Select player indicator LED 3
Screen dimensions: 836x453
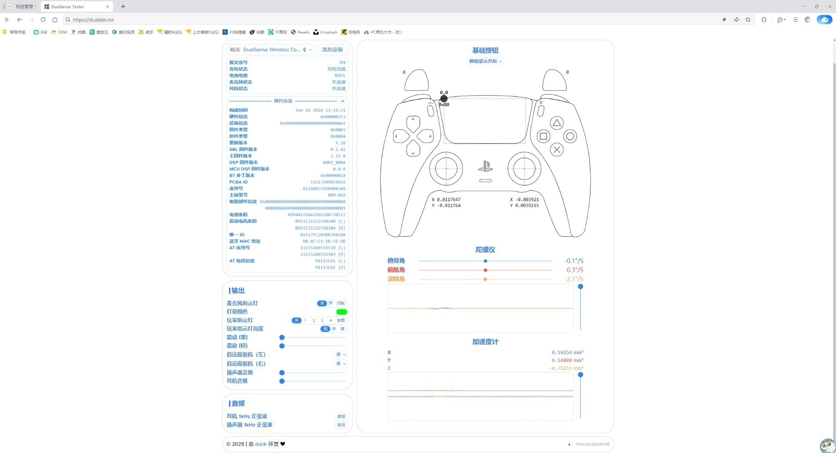click(x=322, y=321)
